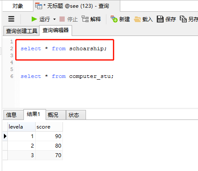Viewport: 198px width, 171px height.
Task: Click the levela column header
Action: (21, 127)
